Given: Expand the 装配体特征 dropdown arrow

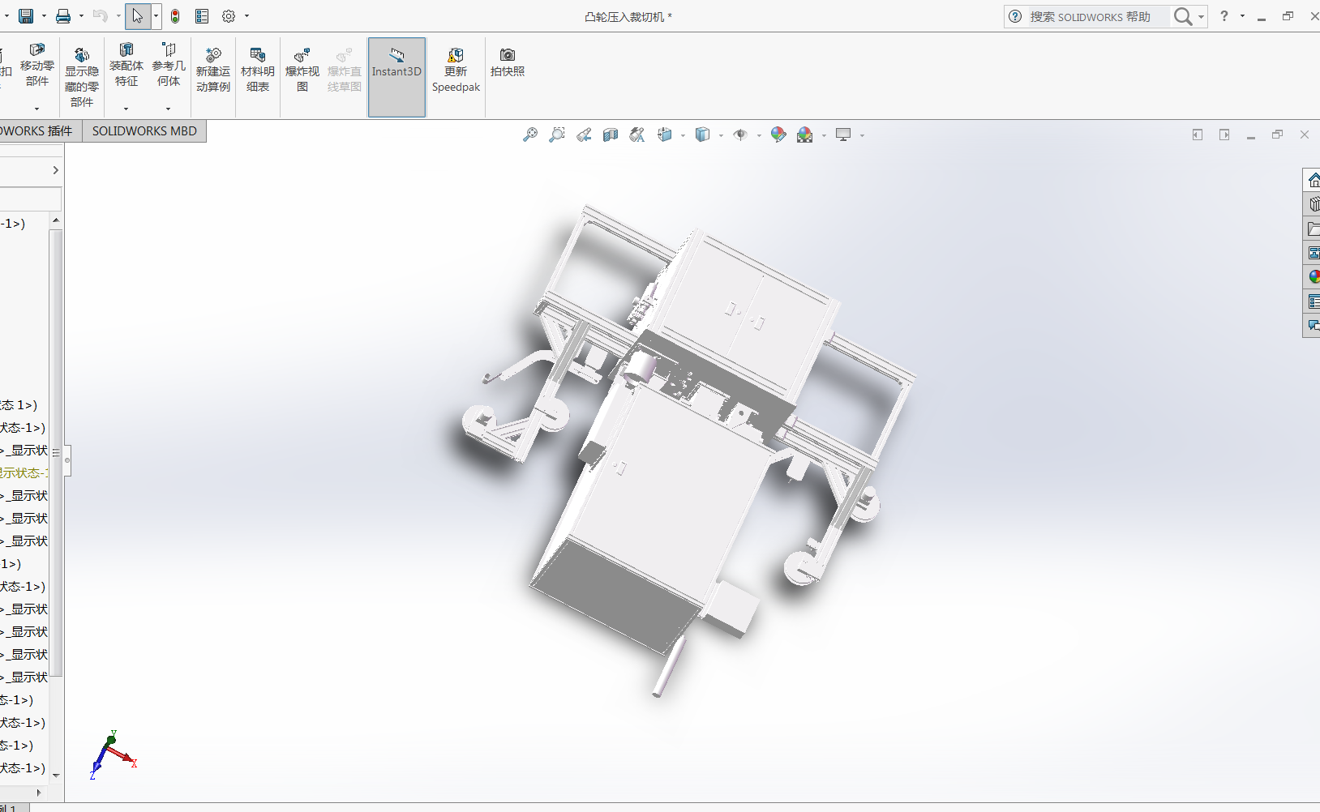Looking at the screenshot, I should pyautogui.click(x=126, y=109).
